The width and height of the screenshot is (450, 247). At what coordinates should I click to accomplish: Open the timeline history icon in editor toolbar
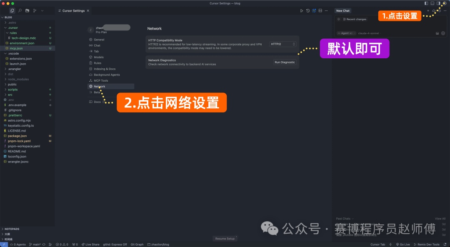click(308, 10)
